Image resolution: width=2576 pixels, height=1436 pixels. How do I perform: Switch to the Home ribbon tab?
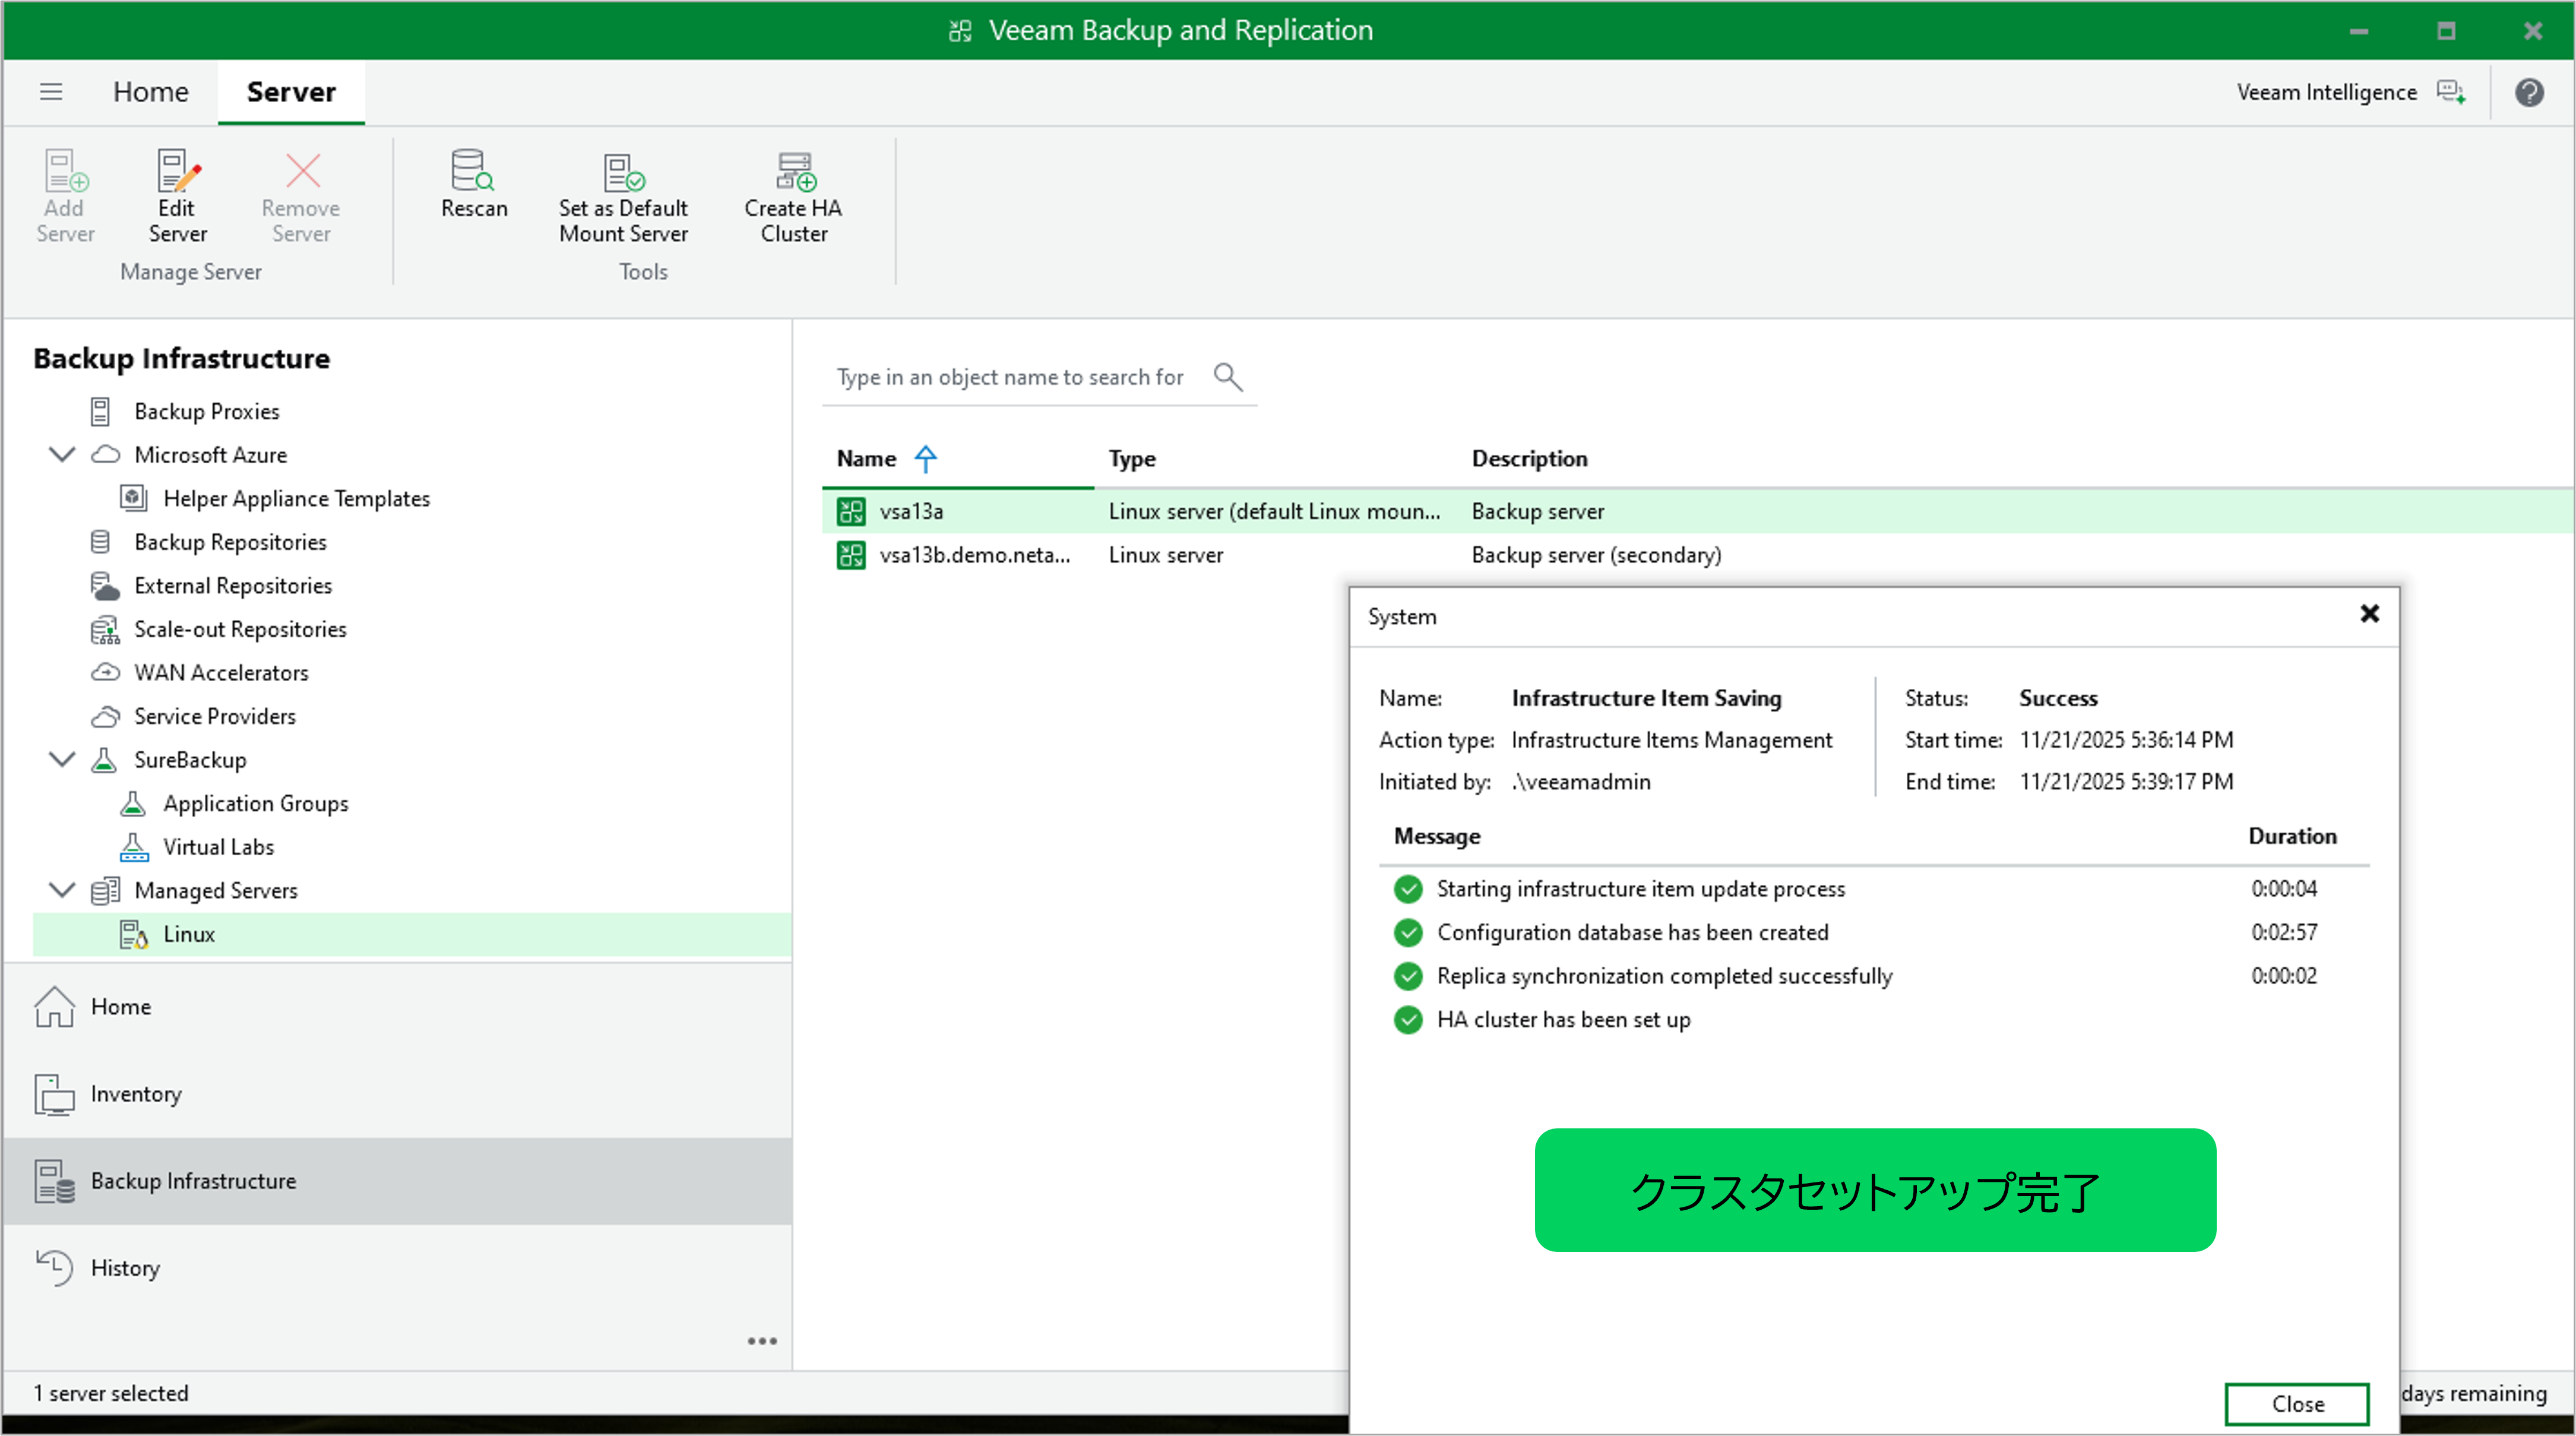[x=150, y=92]
